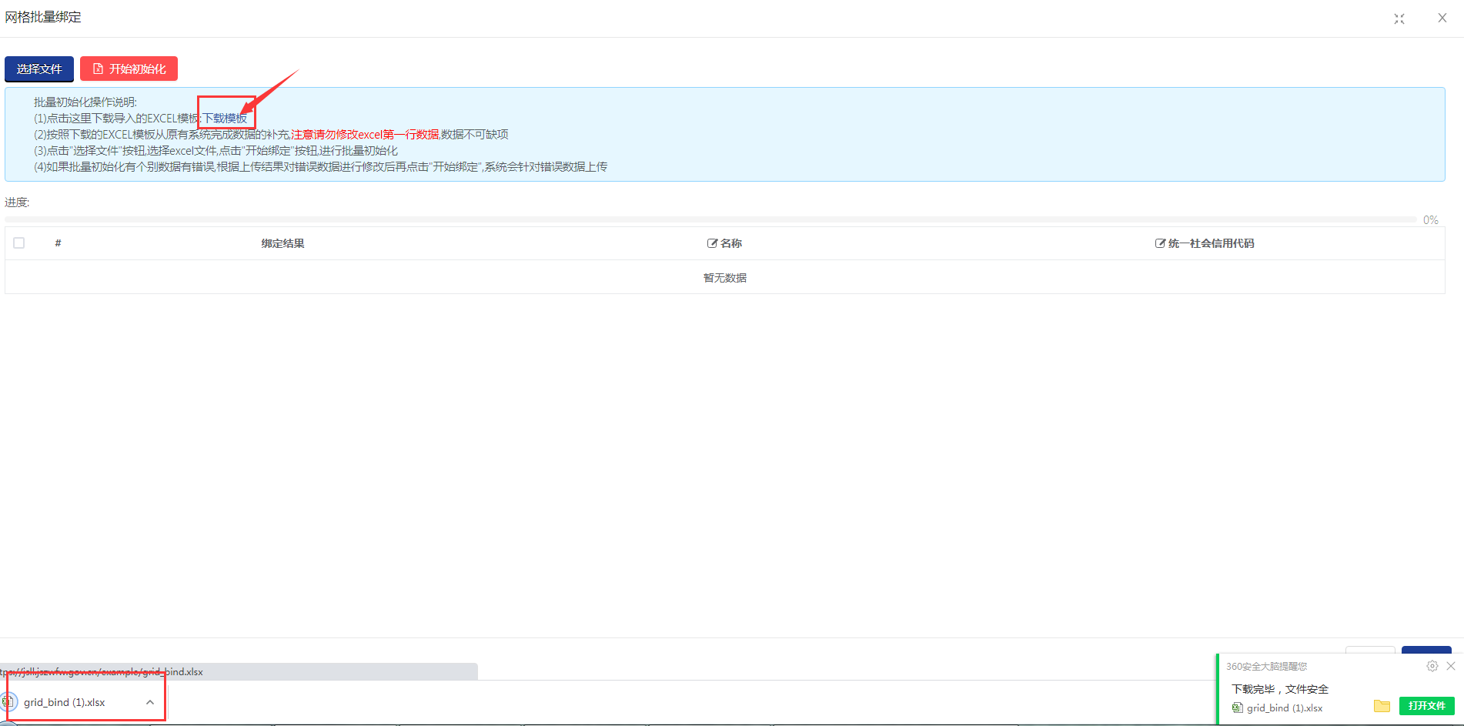The height and width of the screenshot is (726, 1464).
Task: Close the 网格批量绑定 dialog
Action: pyautogui.click(x=1442, y=18)
